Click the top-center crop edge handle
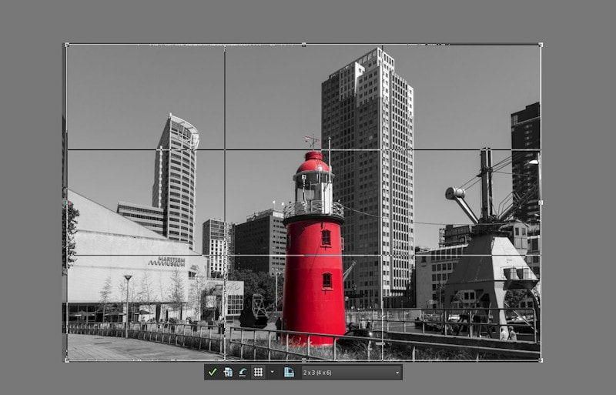Viewport: 616px width, 395px height. [x=303, y=45]
